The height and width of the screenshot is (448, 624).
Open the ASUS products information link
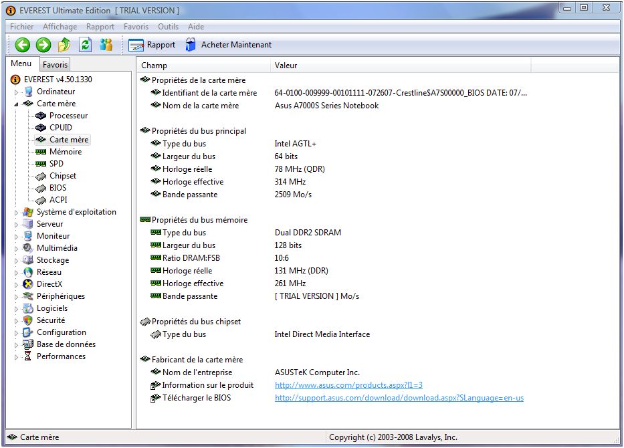pos(348,385)
